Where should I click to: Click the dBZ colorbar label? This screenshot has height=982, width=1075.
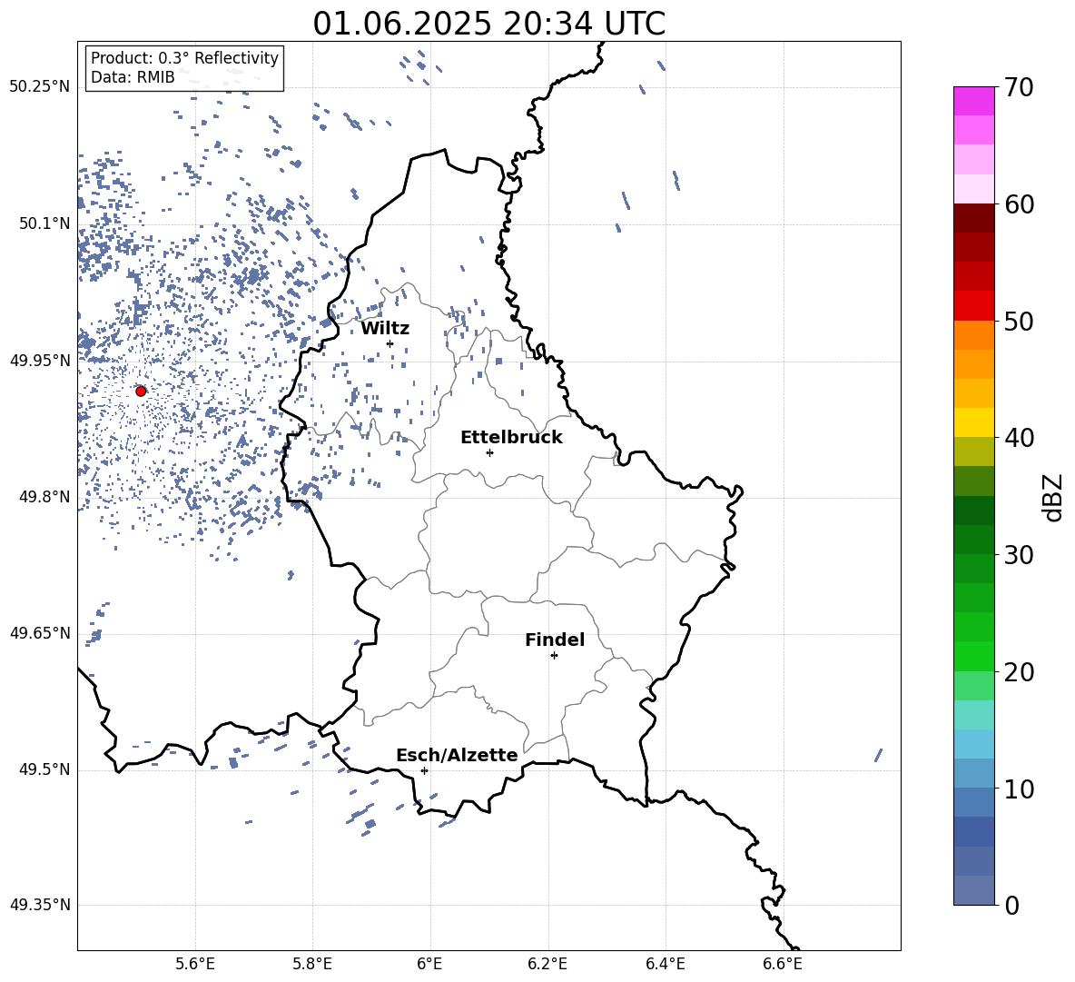(x=1052, y=497)
